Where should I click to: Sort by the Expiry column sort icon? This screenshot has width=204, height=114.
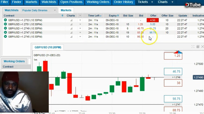(x=118, y=16)
